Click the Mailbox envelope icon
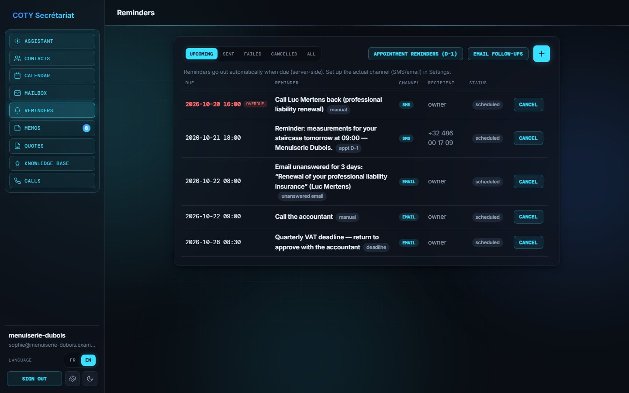 (x=17, y=93)
